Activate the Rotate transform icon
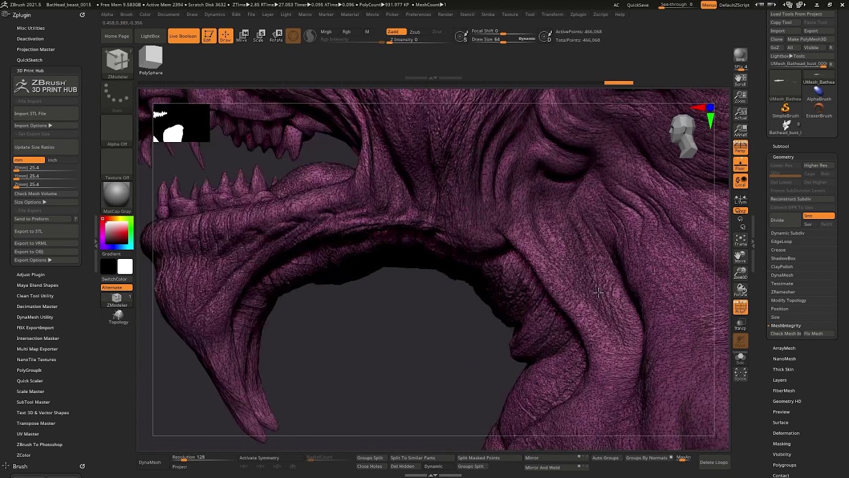 [x=277, y=36]
